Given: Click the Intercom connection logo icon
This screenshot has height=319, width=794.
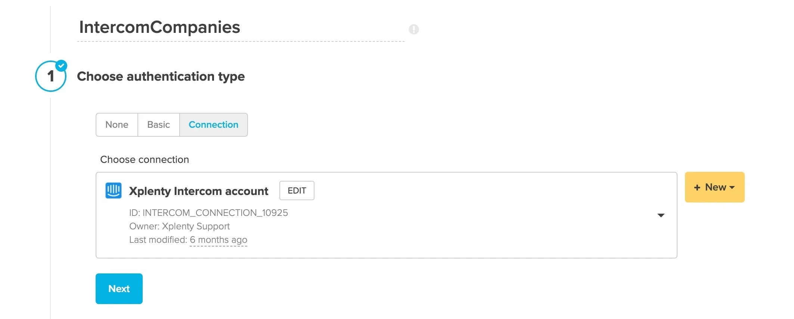Looking at the screenshot, I should click(114, 191).
